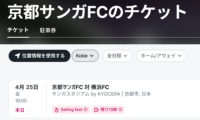200x120 pixels.
Task: Select the 4月 25日 event date block
Action: (27, 98)
